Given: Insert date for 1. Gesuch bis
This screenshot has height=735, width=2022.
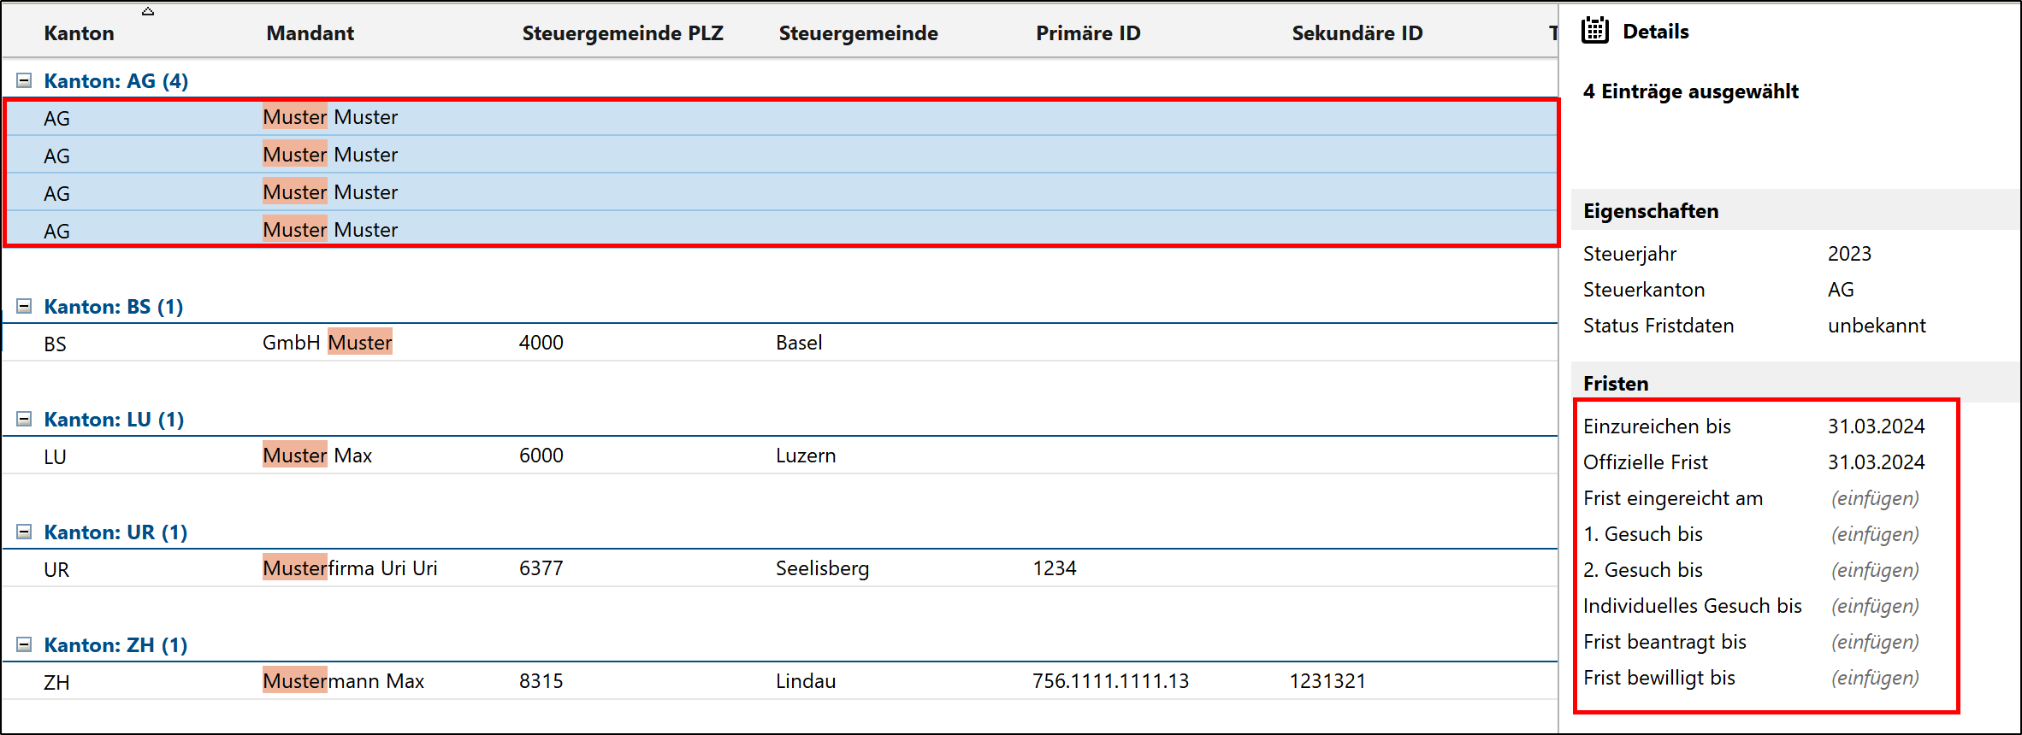Looking at the screenshot, I should point(1875,534).
